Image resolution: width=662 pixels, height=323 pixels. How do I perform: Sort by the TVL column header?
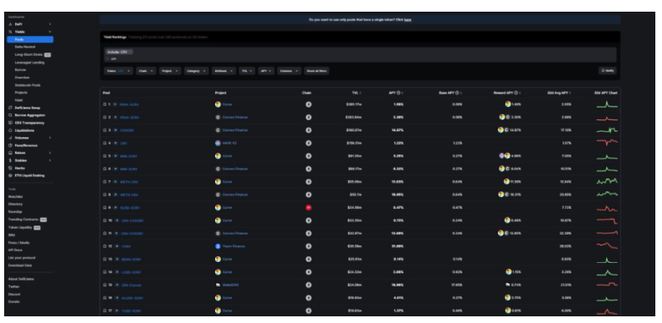(356, 93)
